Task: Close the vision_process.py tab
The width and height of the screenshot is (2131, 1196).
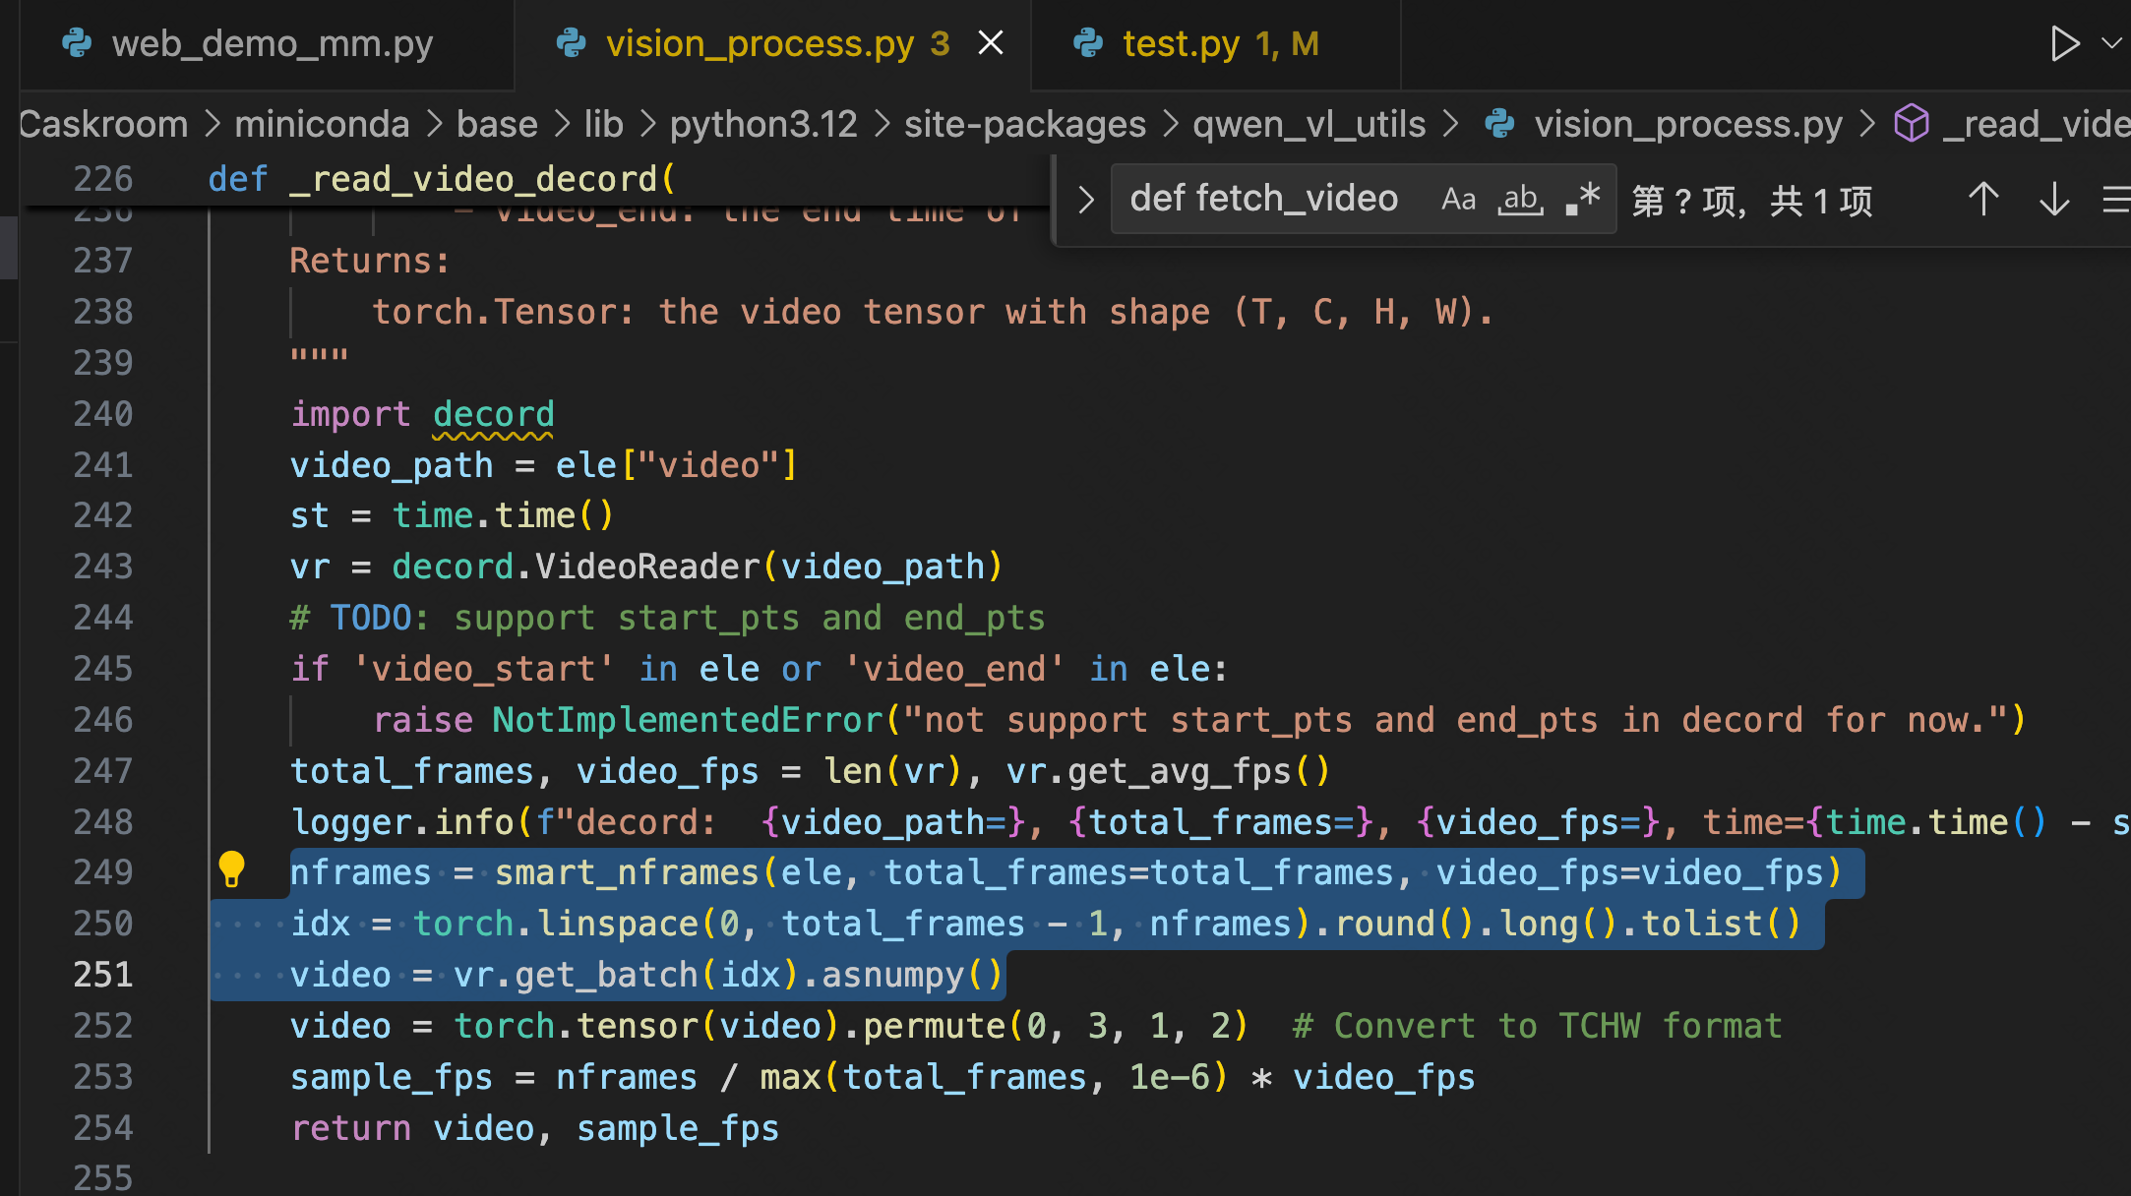Action: pos(991,43)
